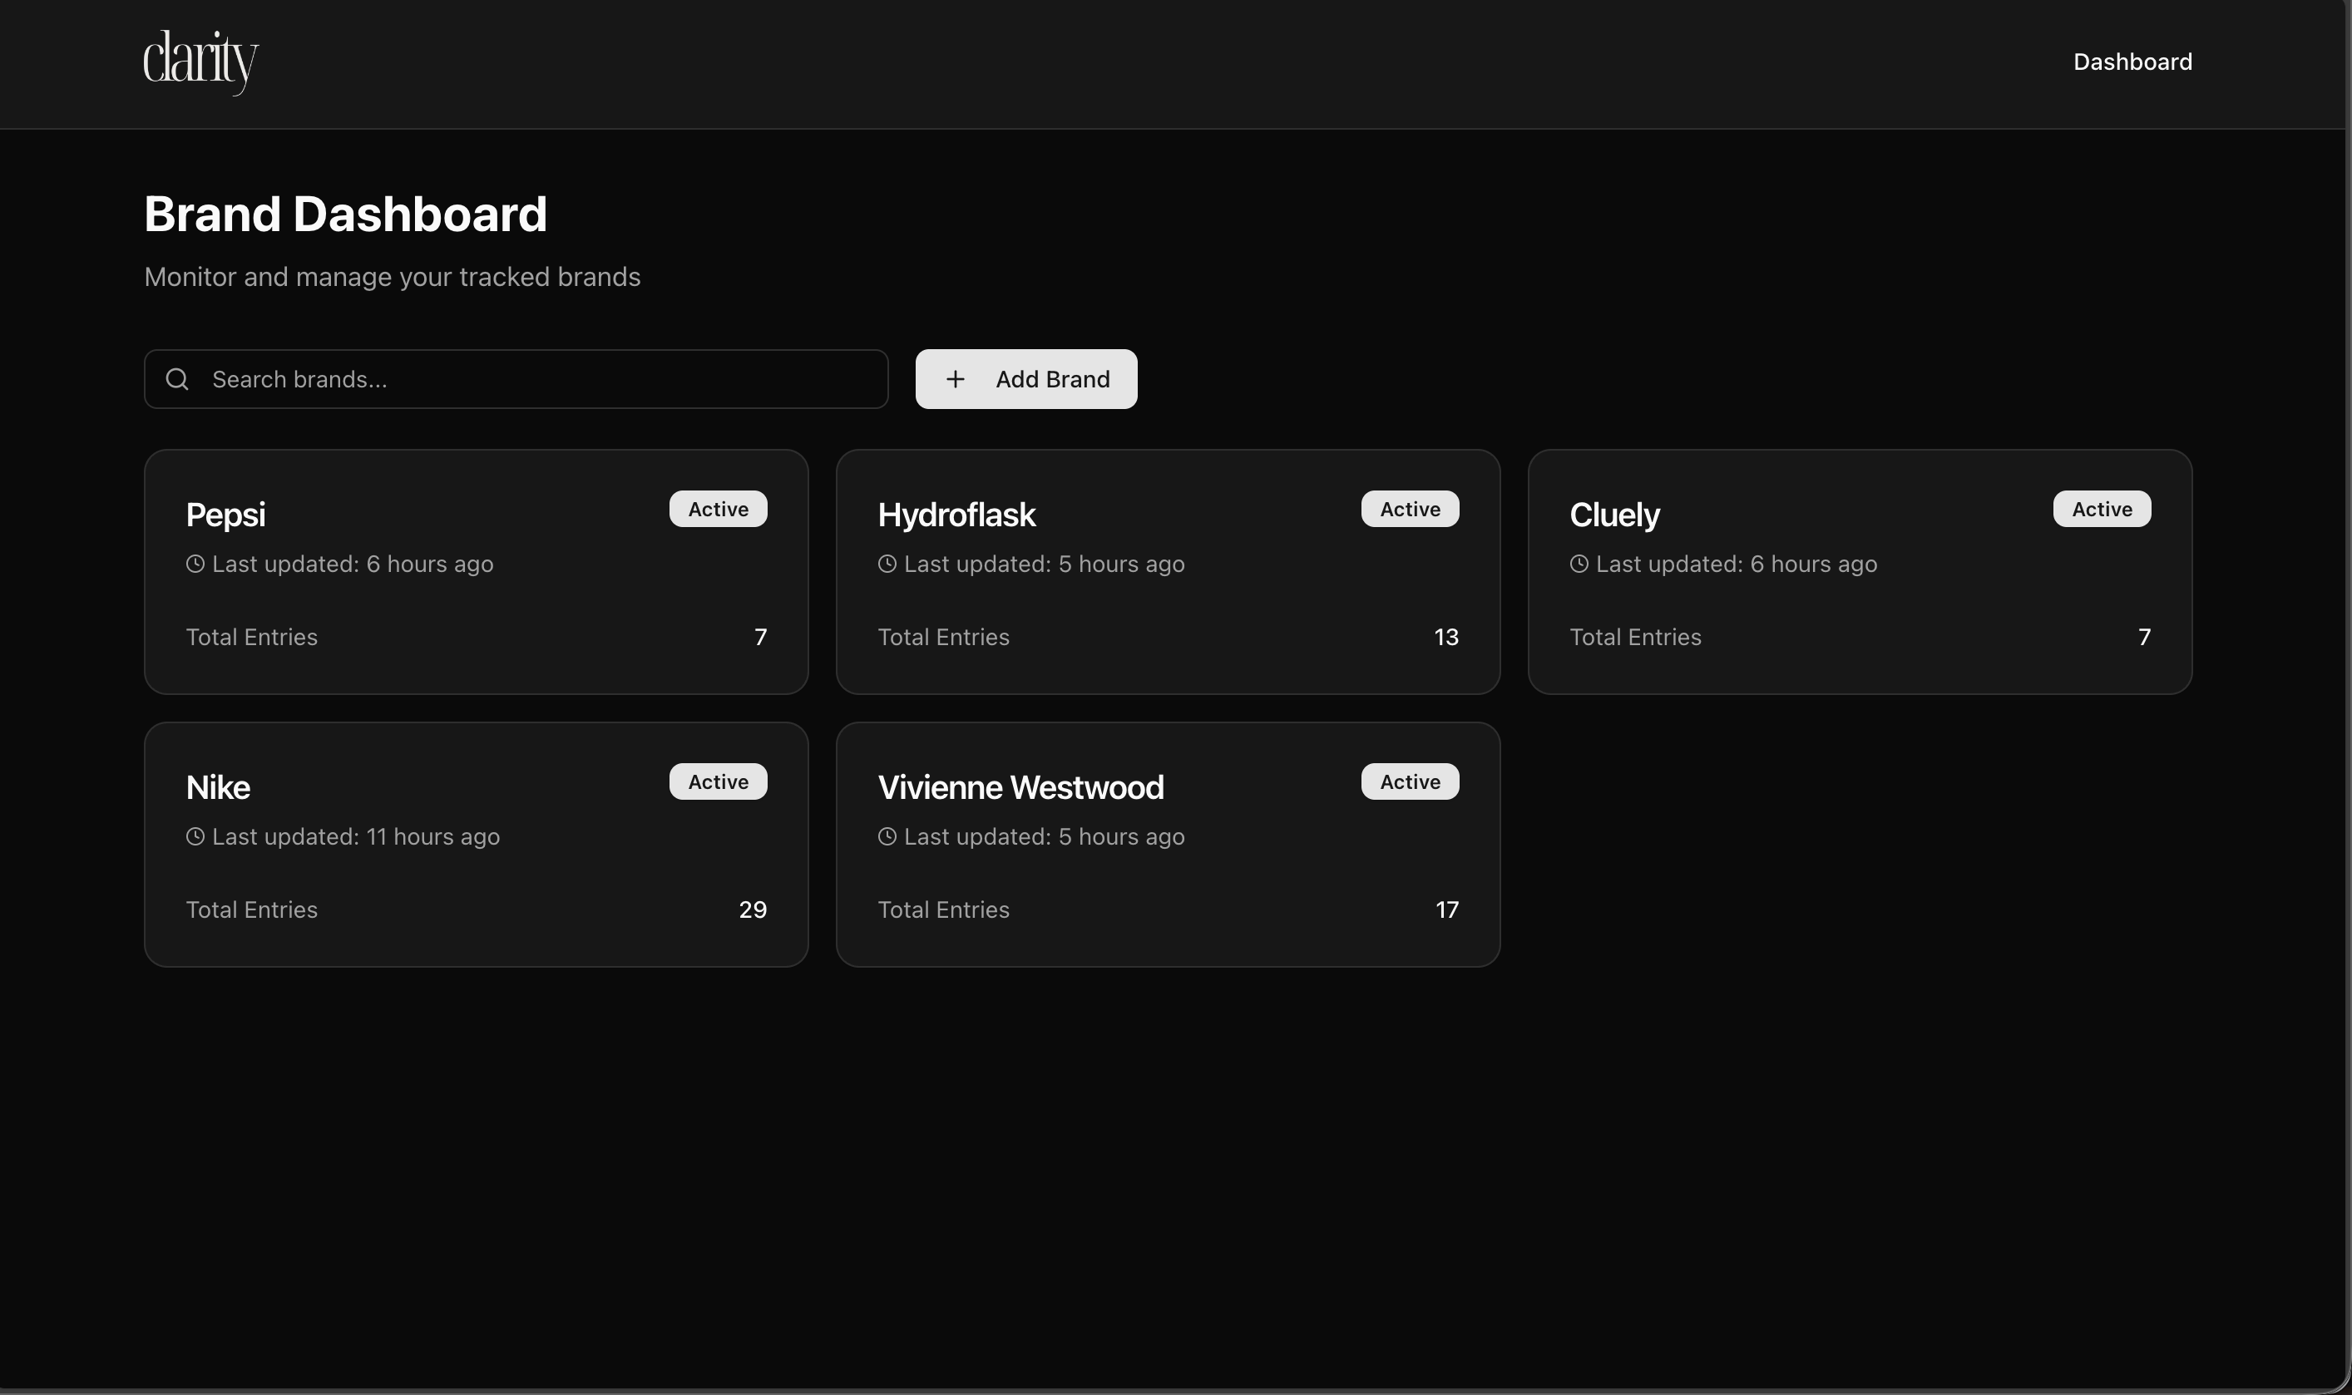Open the Dashboard nav link
This screenshot has width=2352, height=1395.
(2132, 62)
